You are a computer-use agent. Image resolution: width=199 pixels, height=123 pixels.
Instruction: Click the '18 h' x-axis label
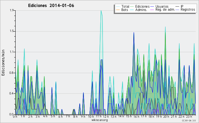click(x=151, y=116)
